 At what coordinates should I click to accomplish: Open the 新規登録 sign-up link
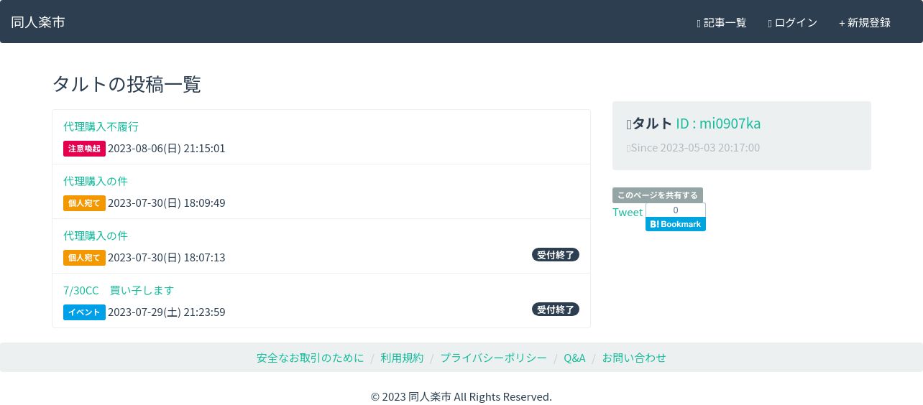coord(865,23)
